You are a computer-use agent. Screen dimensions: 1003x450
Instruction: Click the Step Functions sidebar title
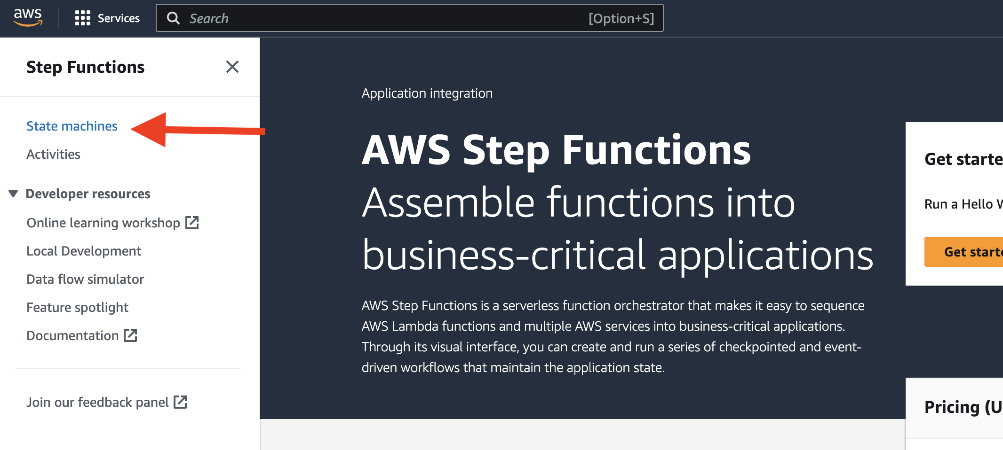pos(85,67)
